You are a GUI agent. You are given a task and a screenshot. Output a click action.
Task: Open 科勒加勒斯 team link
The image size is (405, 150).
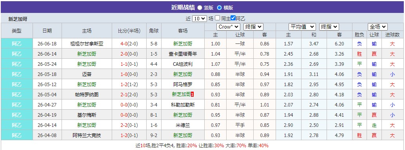(x=183, y=105)
